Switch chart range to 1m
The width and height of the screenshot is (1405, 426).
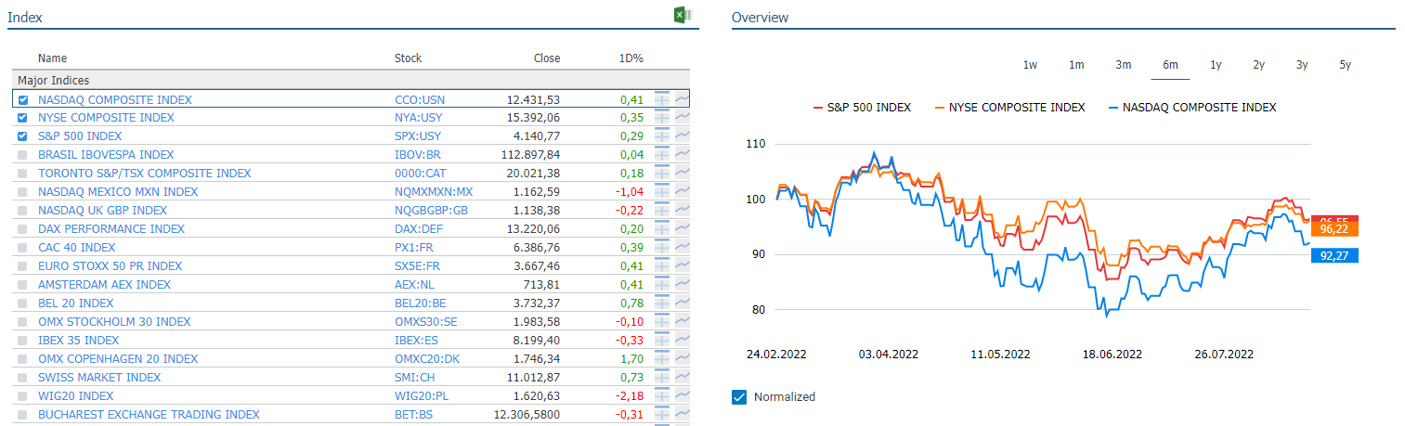coord(1076,65)
